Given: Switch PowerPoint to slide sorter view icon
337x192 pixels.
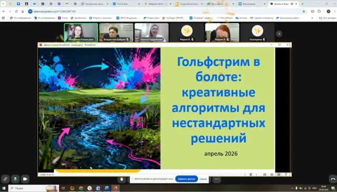Looking at the screenshot, I should point(272,175).
